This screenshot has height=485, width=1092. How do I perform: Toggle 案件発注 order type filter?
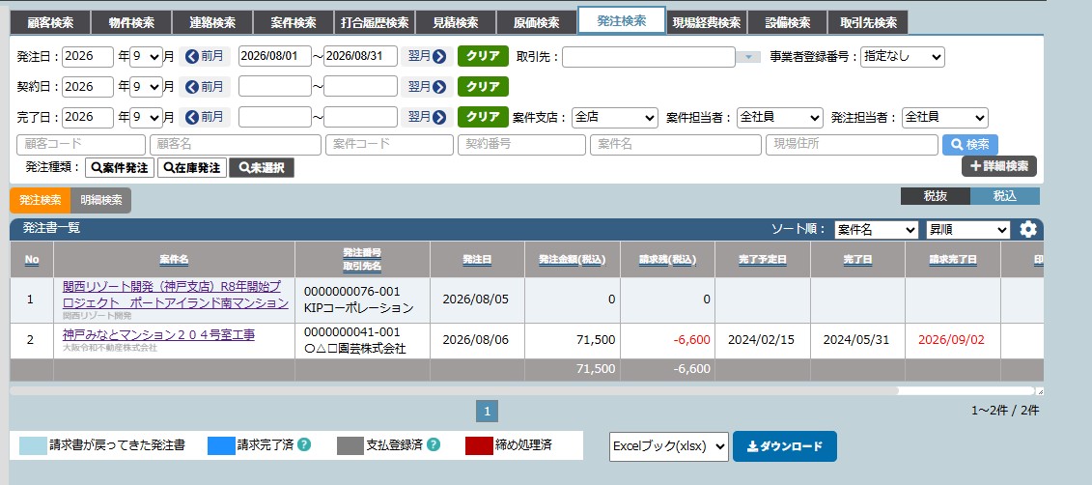point(120,168)
